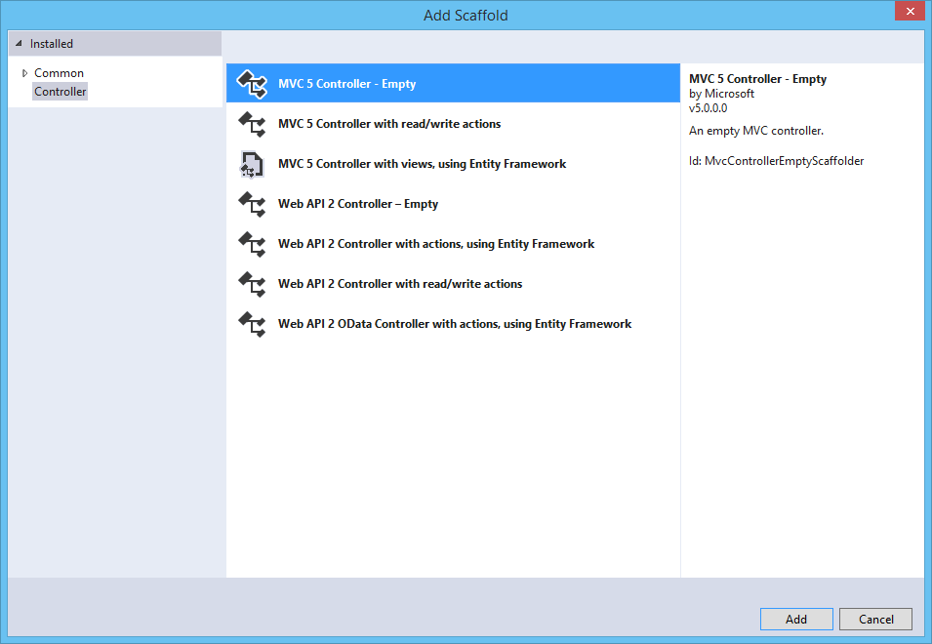This screenshot has width=932, height=644.
Task: Select MVC 5 Controller with read/write actions
Action: tap(453, 124)
